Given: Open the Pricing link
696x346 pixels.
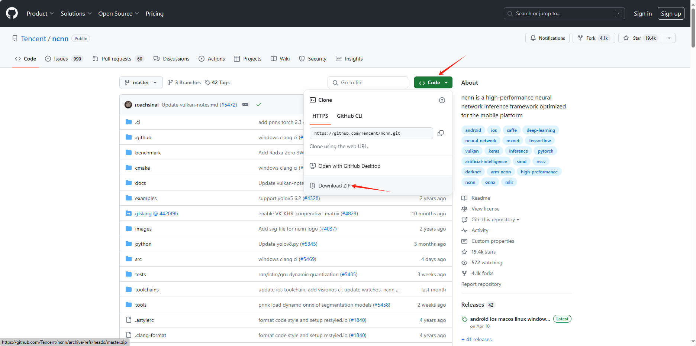Looking at the screenshot, I should click(x=155, y=13).
